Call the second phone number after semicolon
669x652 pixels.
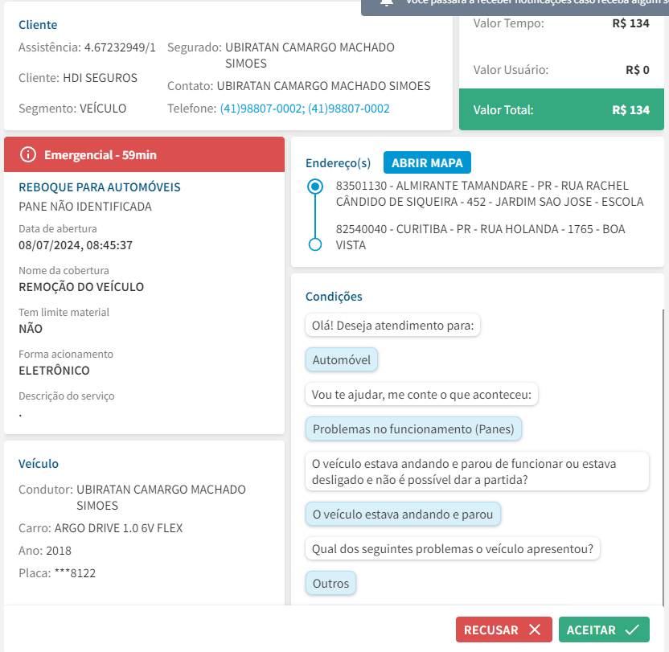click(x=349, y=109)
